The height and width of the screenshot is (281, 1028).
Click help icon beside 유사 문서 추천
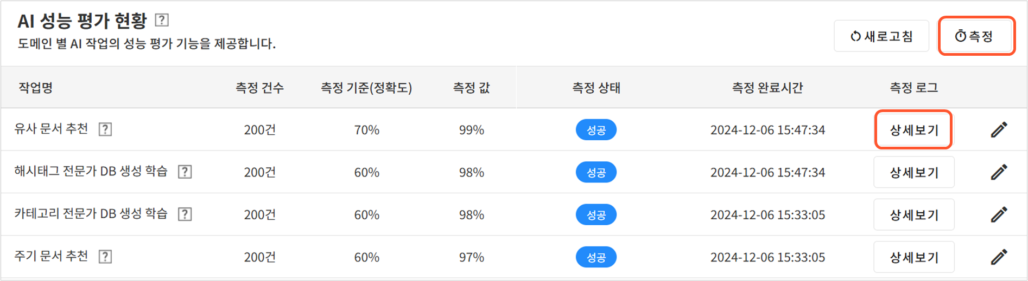[105, 129]
